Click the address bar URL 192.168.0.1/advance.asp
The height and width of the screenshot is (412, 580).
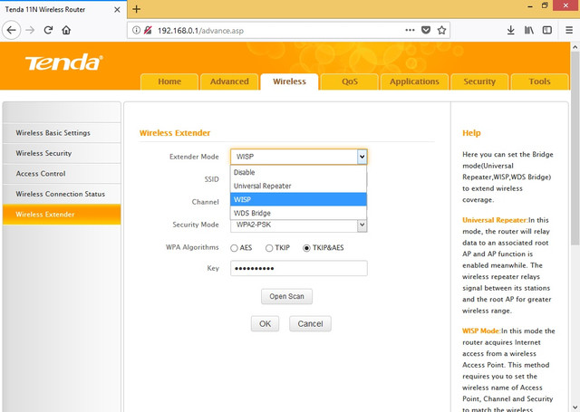point(200,31)
